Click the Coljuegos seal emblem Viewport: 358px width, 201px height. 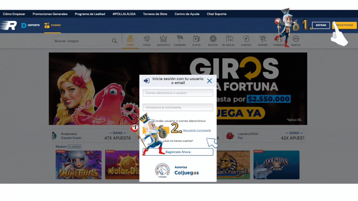[162, 171]
